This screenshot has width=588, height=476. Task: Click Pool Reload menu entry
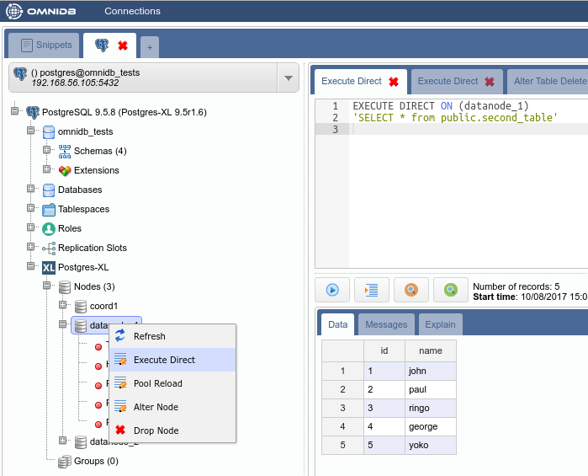157,383
